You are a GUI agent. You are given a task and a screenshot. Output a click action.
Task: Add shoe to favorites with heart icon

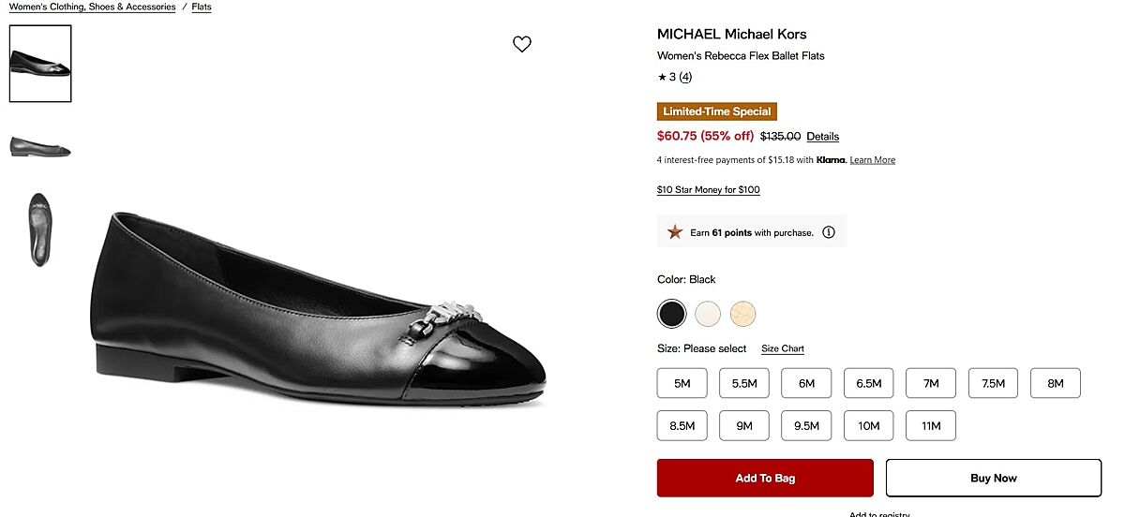pos(522,44)
